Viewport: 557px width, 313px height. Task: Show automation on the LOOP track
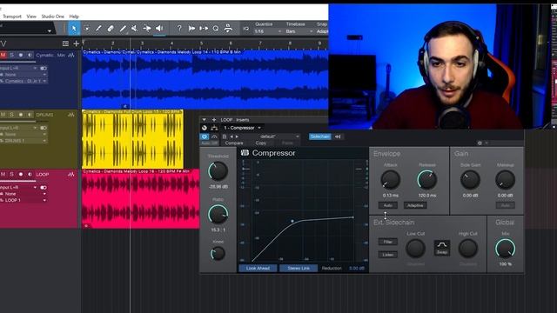[71, 174]
